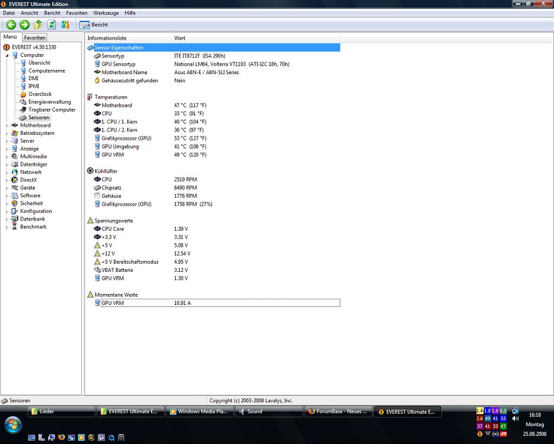Click the Informationsliste column header

click(129, 38)
